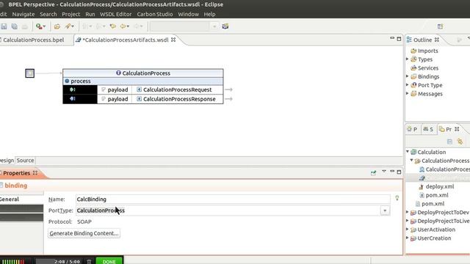470x264 pixels.
Task: Follow the arrow right of CalculationProcessResponse
Action: [x=228, y=99]
